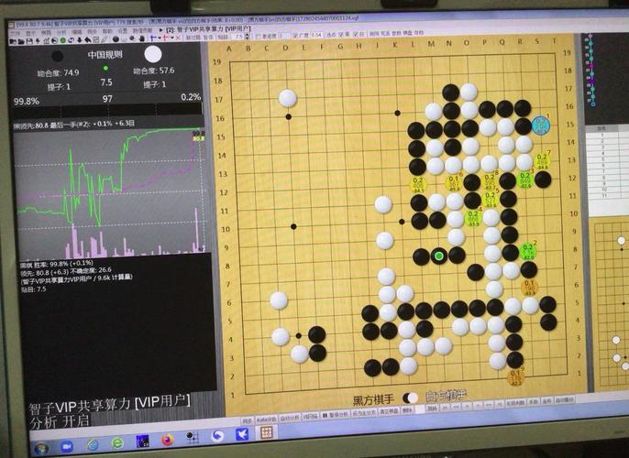Screen dimensions: 629x458
Task: Click the input field showing 0.04
Action: [x=315, y=35]
